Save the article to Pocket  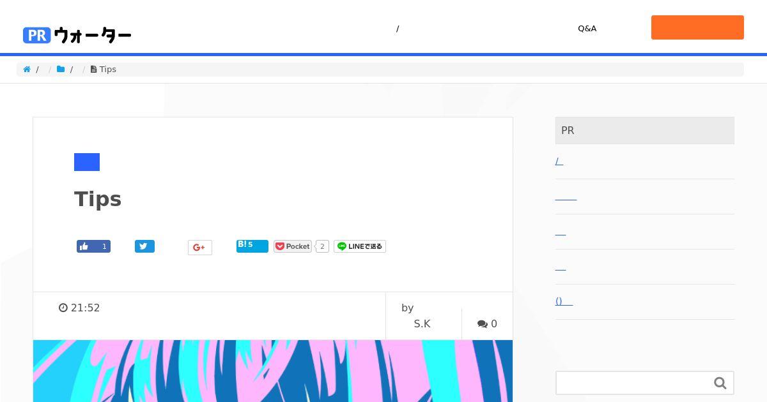tap(293, 246)
